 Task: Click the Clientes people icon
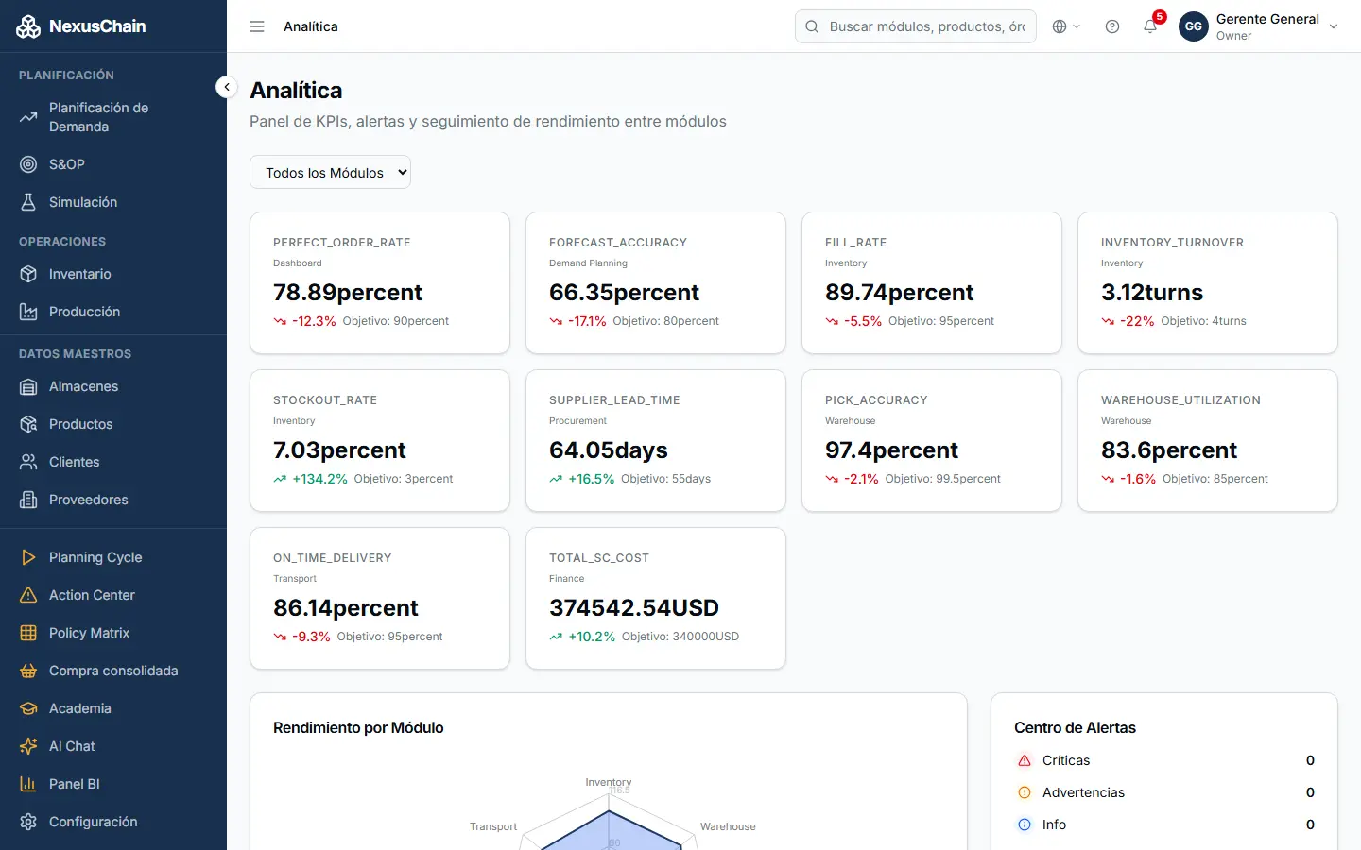(x=28, y=462)
